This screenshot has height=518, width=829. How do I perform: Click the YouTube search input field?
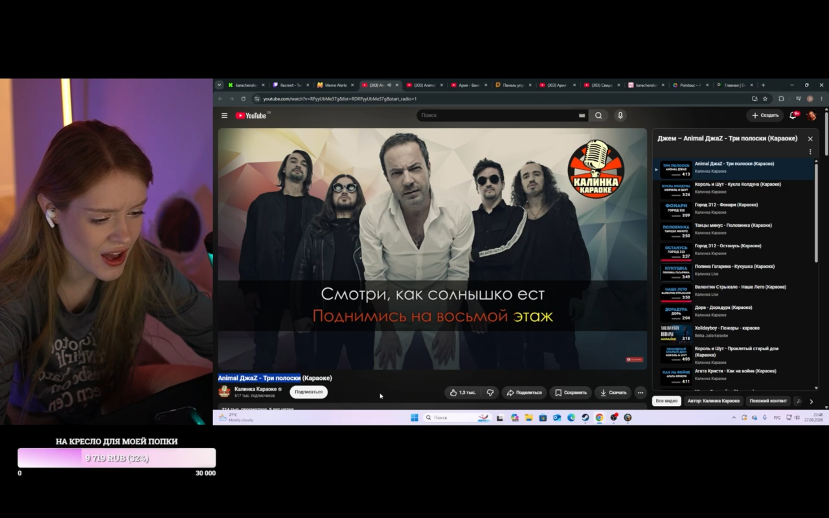point(497,115)
